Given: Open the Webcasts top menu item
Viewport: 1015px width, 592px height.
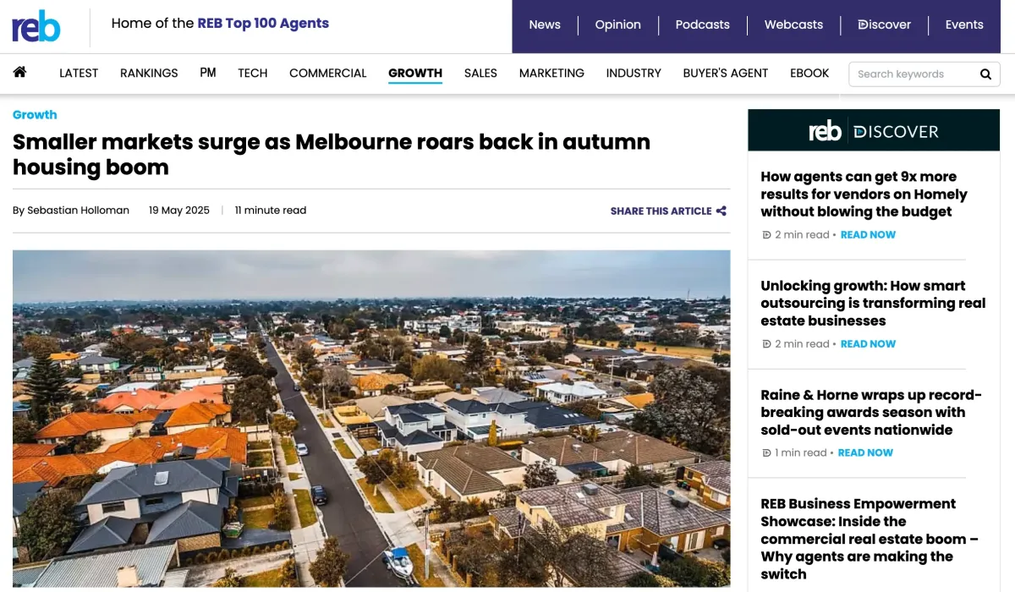Looking at the screenshot, I should [x=793, y=25].
